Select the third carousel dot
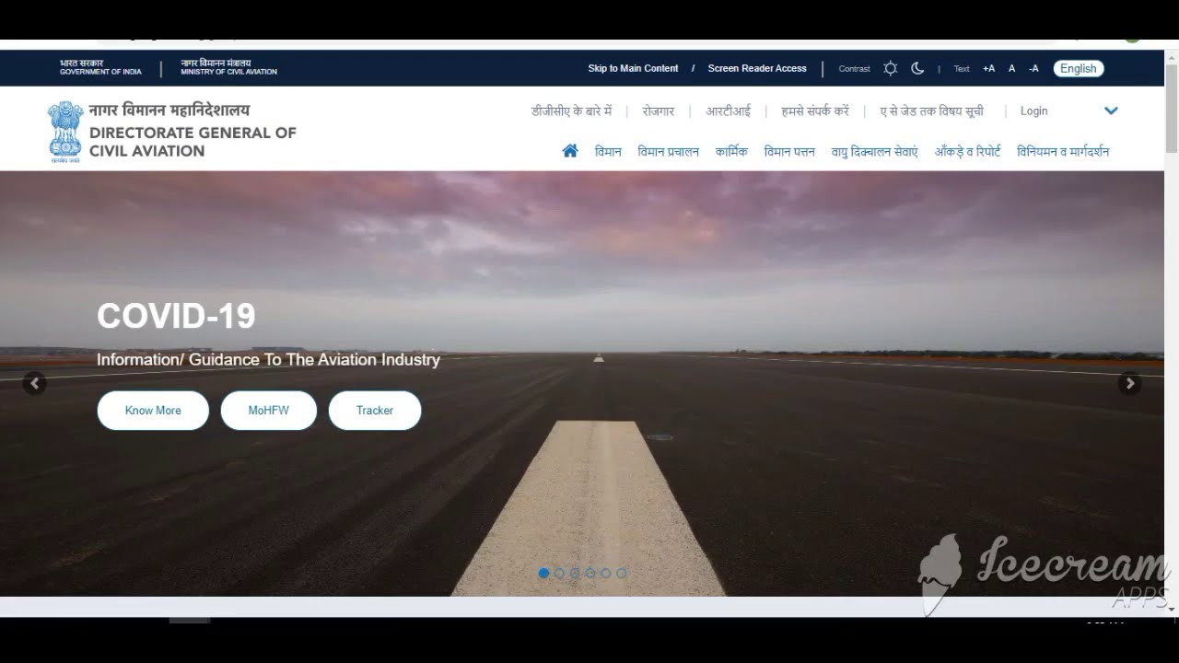 point(575,573)
